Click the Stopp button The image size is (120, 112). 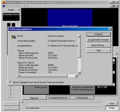coord(112,108)
